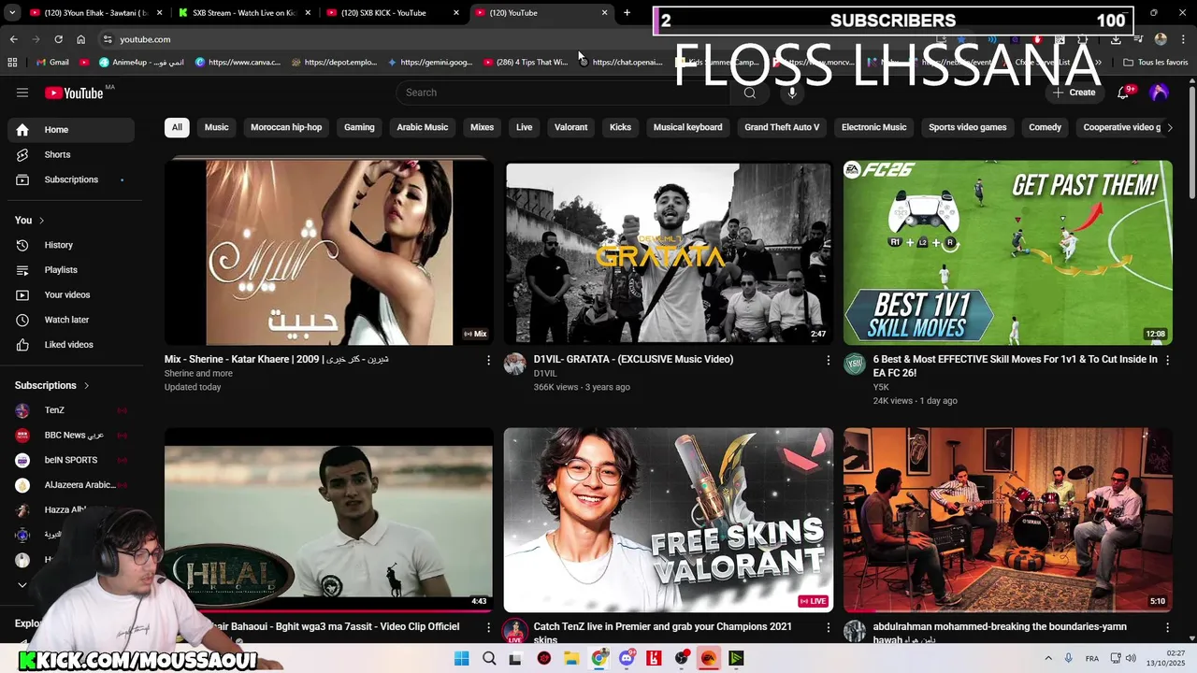Open Gmail bookmark
Viewport: 1197px width, 673px height.
pos(52,63)
